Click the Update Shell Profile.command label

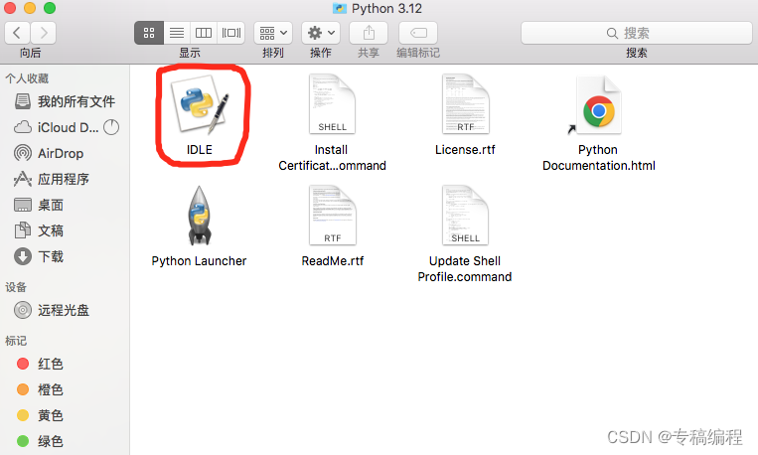pos(465,269)
